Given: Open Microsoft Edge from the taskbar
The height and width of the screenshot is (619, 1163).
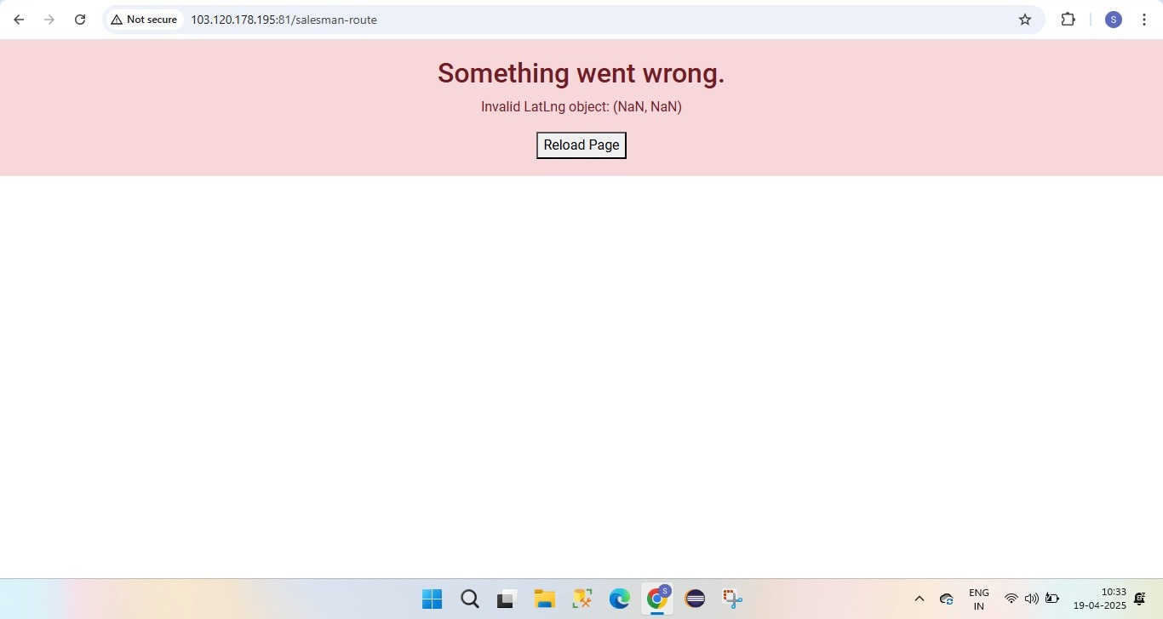Looking at the screenshot, I should click(620, 599).
